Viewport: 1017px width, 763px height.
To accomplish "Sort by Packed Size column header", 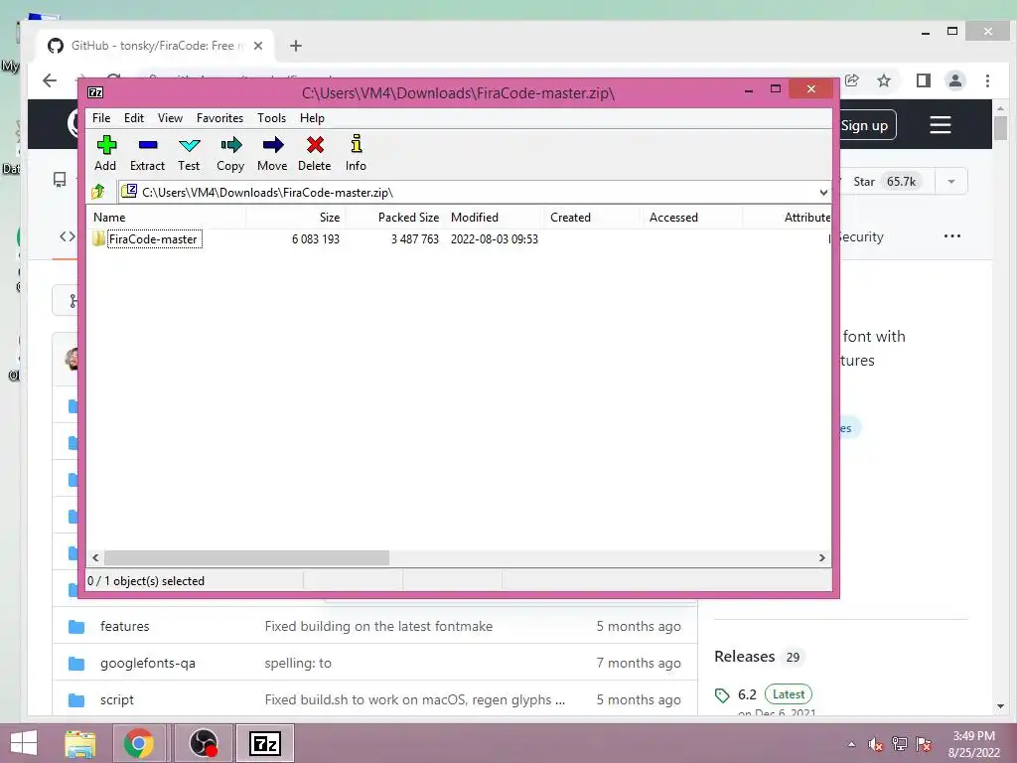I will [394, 218].
